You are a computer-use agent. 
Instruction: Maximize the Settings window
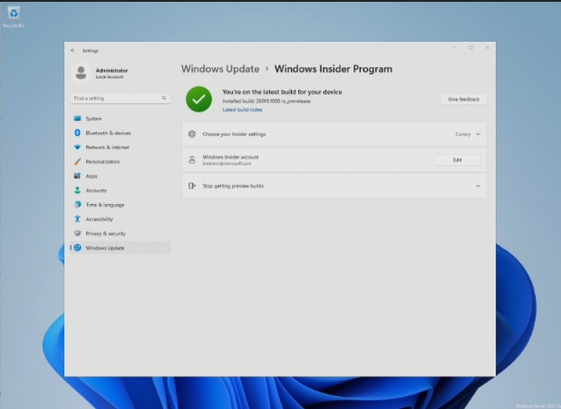coord(471,47)
